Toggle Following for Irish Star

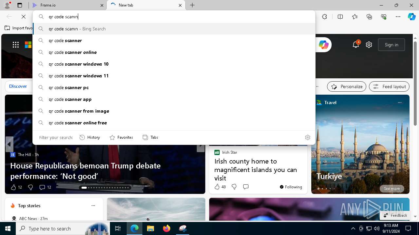291,187
